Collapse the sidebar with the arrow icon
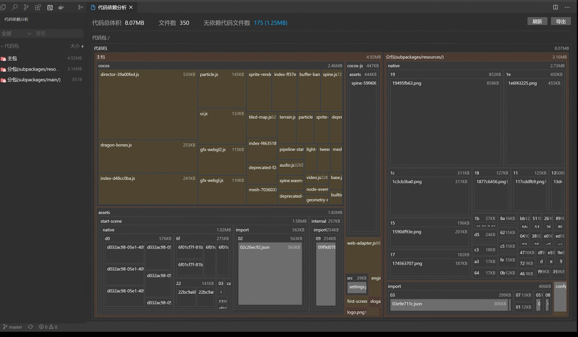The height and width of the screenshot is (337, 578). 81,7
